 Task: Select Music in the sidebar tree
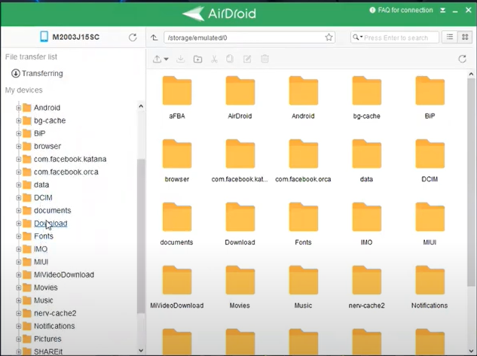(43, 300)
